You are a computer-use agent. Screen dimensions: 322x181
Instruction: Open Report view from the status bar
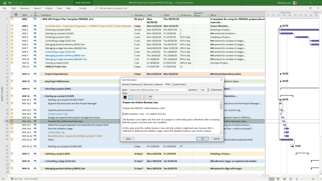[x=297, y=179]
